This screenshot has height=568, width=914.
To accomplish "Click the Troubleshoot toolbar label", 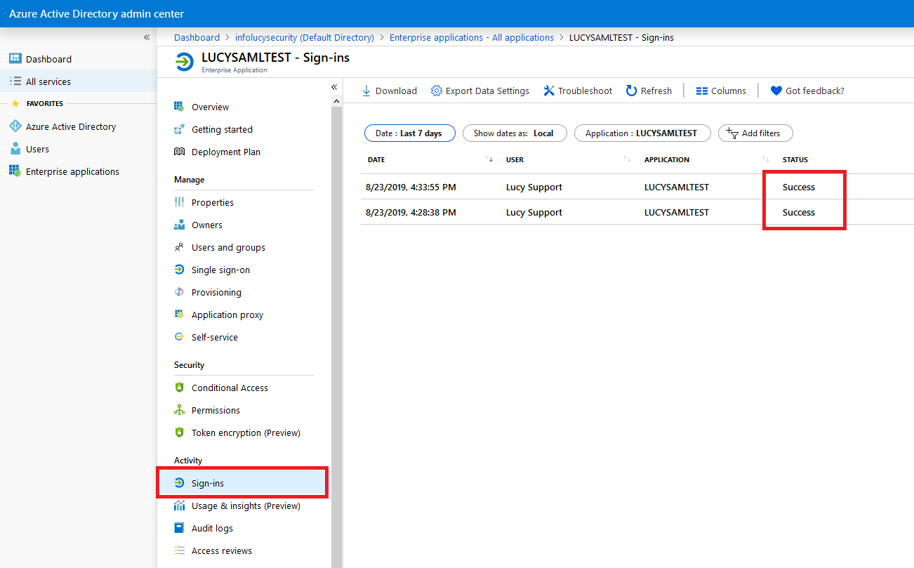I will 585,91.
